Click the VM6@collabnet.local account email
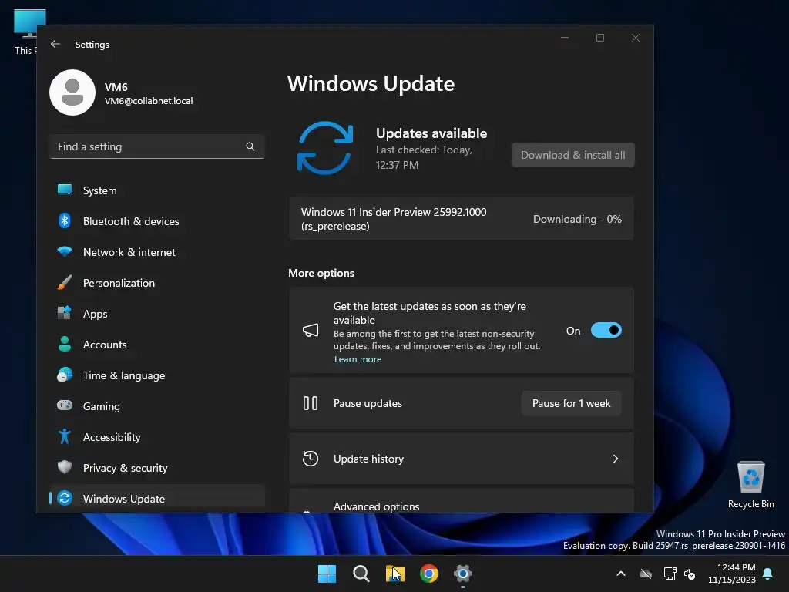 coord(149,101)
